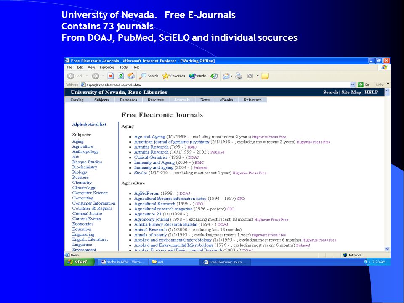Select Criminal Justice in the Subjects sidebar
Image resolution: width=404 pixels, height=303 pixels.
(x=87, y=214)
